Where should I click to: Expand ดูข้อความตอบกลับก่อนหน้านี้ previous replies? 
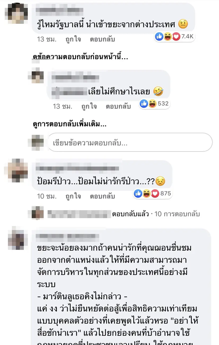coord(80,57)
